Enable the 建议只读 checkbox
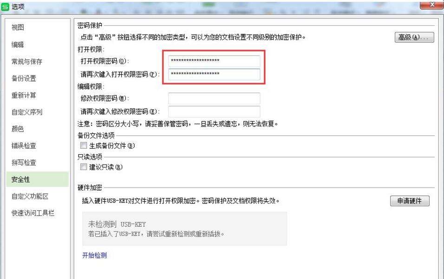 click(84, 167)
